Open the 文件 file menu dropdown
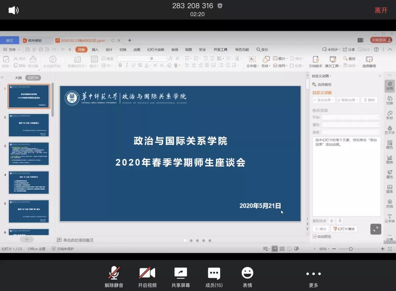 [12, 49]
